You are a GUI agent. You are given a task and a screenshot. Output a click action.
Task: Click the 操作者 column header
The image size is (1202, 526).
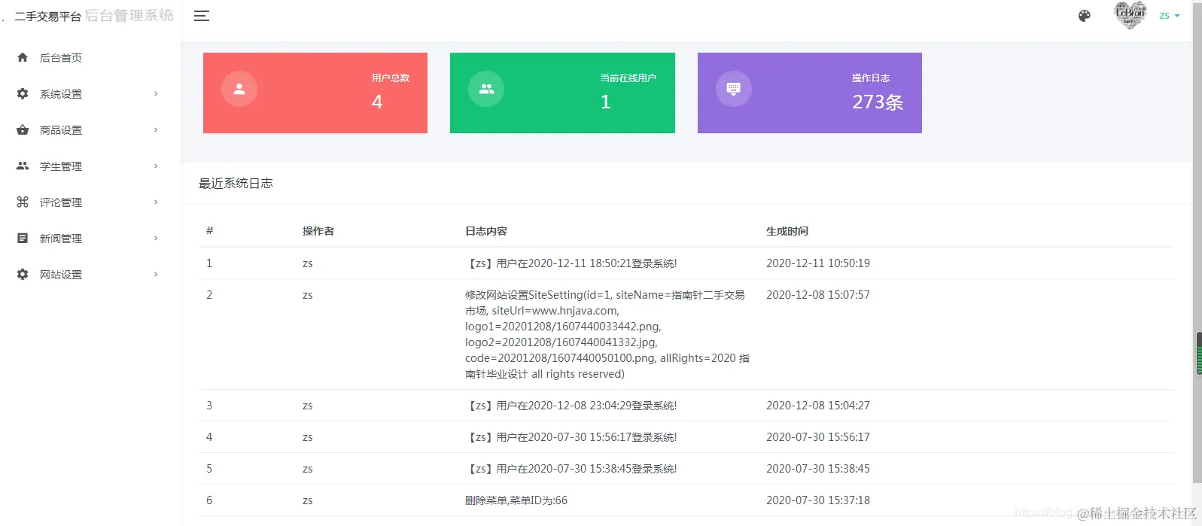[318, 231]
